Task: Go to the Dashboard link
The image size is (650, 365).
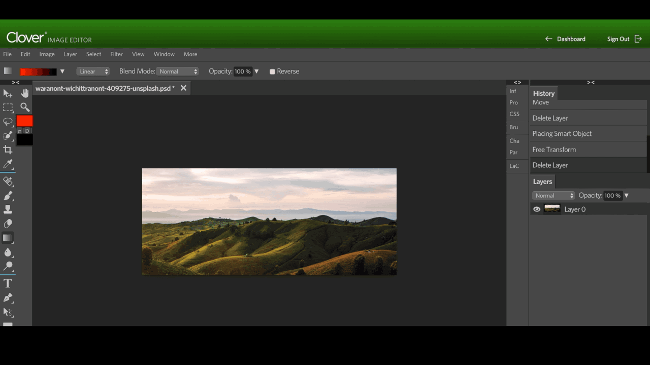Action: (x=571, y=39)
